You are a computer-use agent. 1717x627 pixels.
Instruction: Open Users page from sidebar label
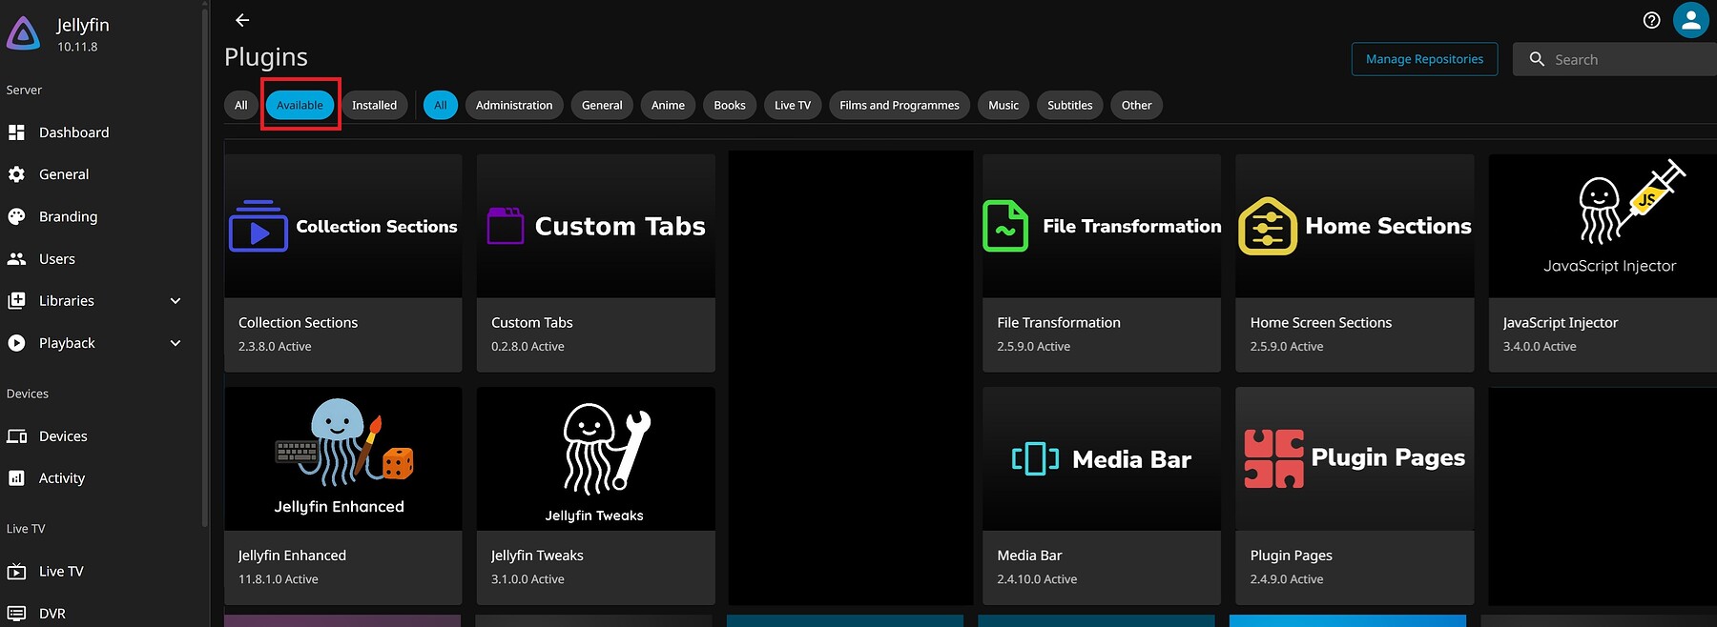pyautogui.click(x=57, y=258)
